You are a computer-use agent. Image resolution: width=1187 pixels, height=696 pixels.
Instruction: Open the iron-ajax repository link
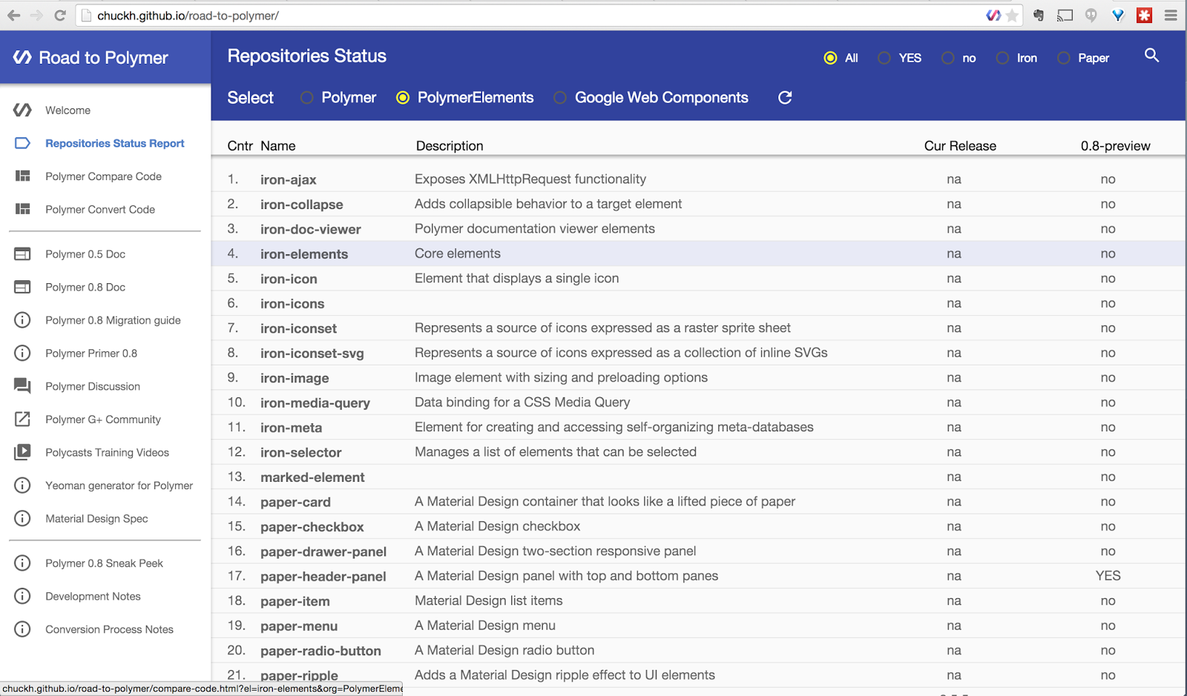(288, 179)
